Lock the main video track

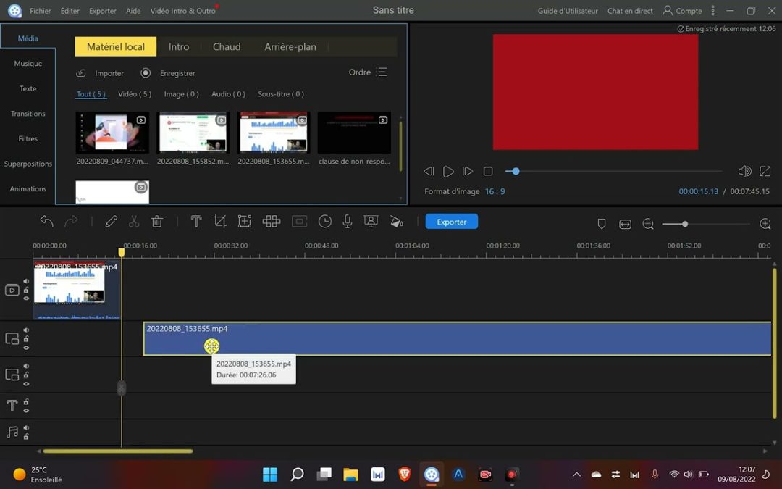(x=26, y=290)
